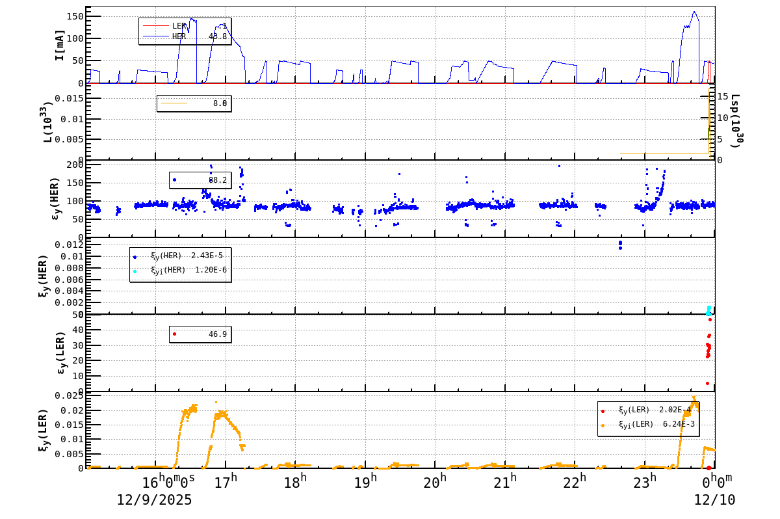Click the 12/9/2025 date label
Image resolution: width=780 pixels, height=519 pixels.
coord(155,500)
